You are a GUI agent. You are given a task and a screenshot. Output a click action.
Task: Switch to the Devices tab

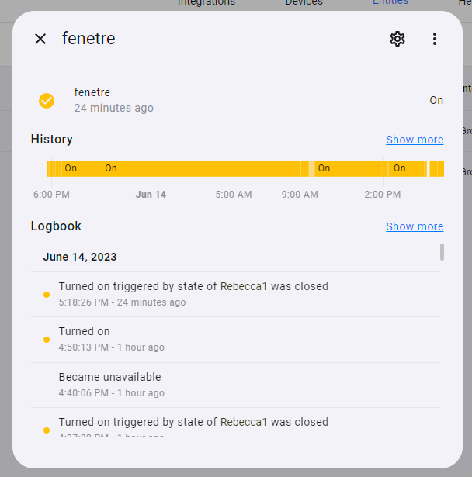pos(304,3)
